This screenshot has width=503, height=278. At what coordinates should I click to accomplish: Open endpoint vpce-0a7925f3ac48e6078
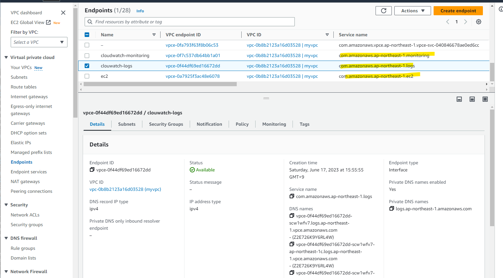coord(193,76)
